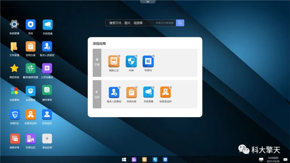Expand the top chevron pull-down handle
290x163 pixels.
(148, 2)
